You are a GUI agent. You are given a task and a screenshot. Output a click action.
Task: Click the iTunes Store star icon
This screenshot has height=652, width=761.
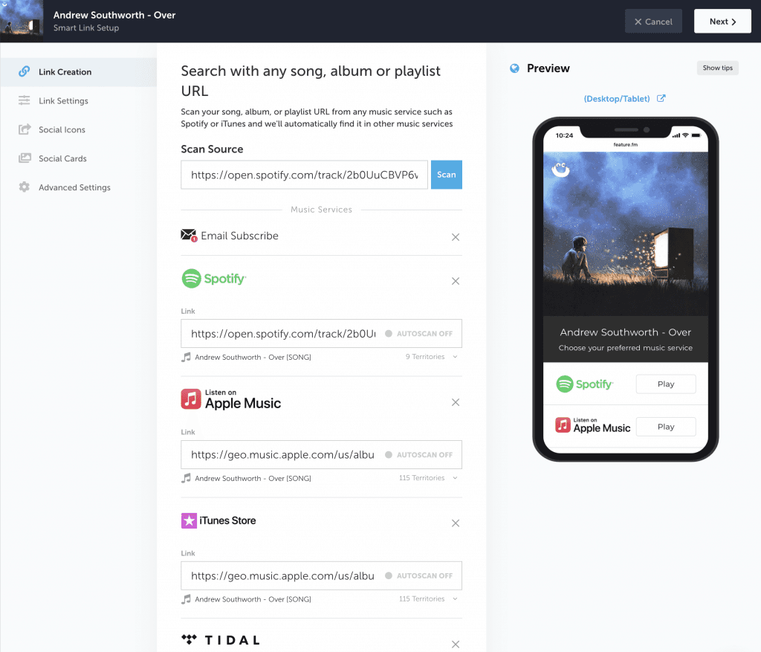[189, 520]
